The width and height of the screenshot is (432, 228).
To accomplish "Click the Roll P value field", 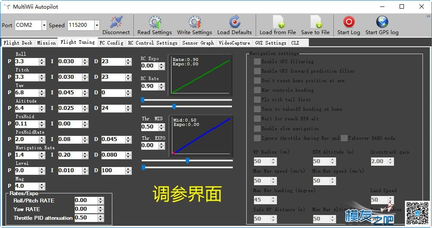I will coord(27,61).
